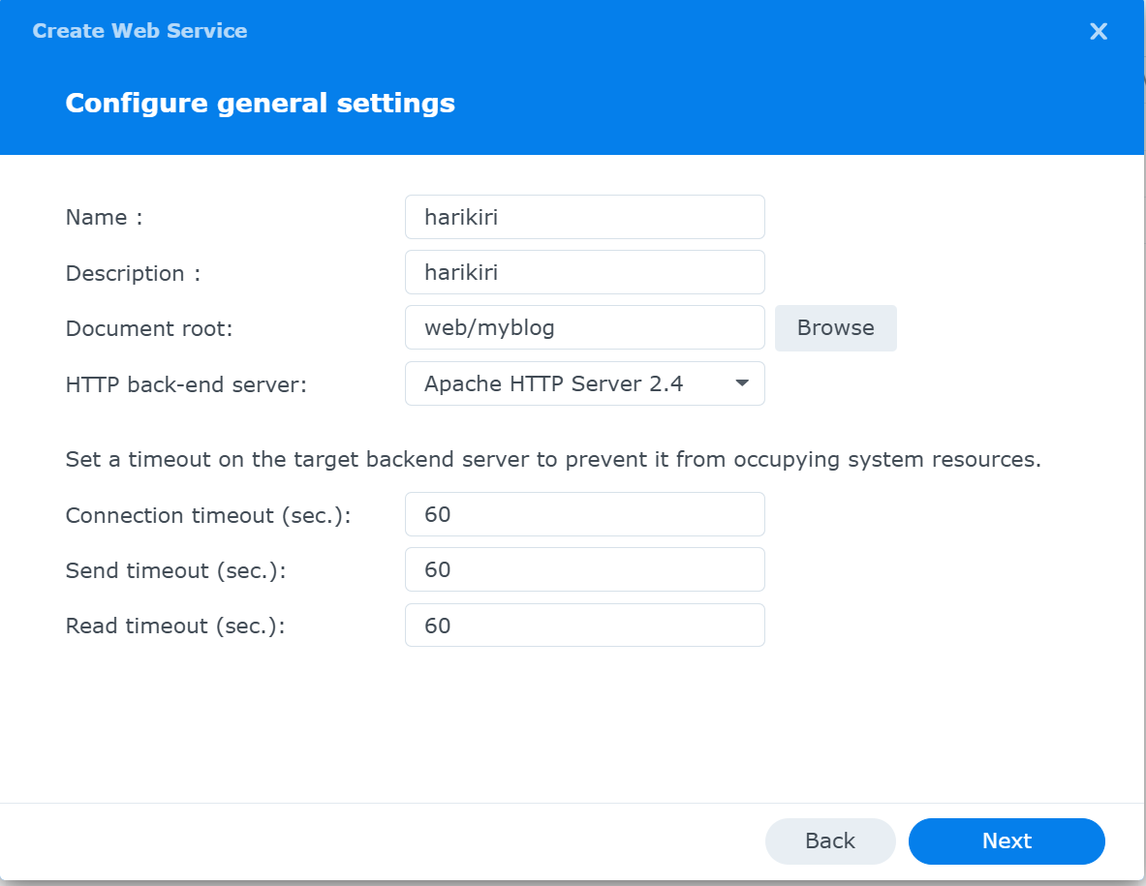Click the Send timeout (sec.) label

(x=175, y=570)
